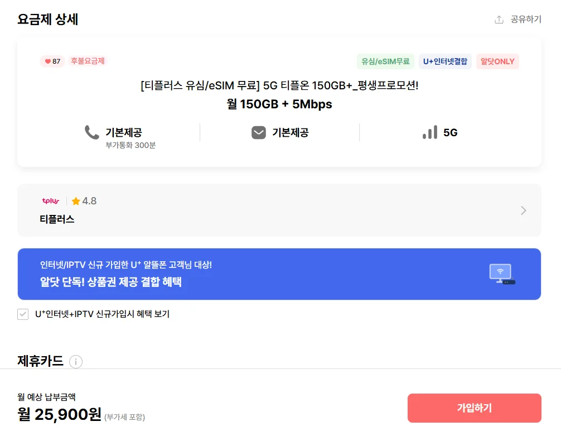Expand the 티플러스 carrier details chevron
The height and width of the screenshot is (431, 561).
(x=524, y=210)
